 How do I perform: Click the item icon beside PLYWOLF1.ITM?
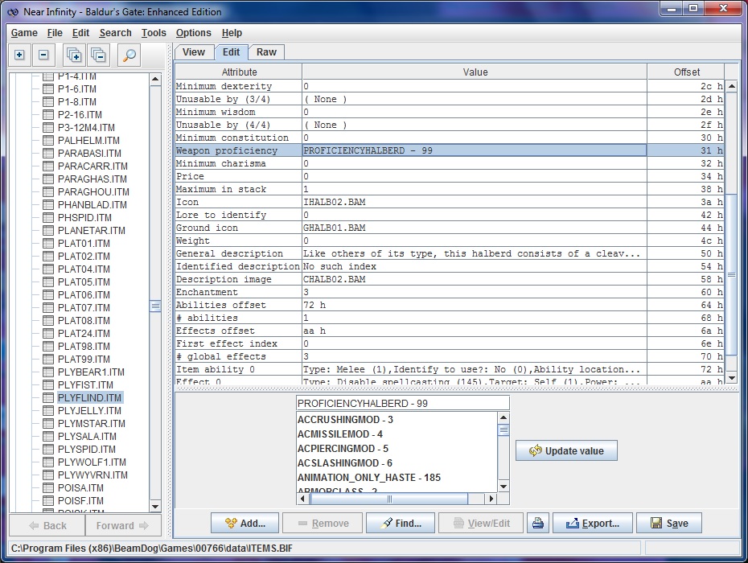tap(47, 462)
